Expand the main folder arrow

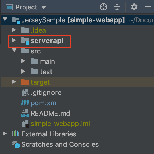click(23, 61)
